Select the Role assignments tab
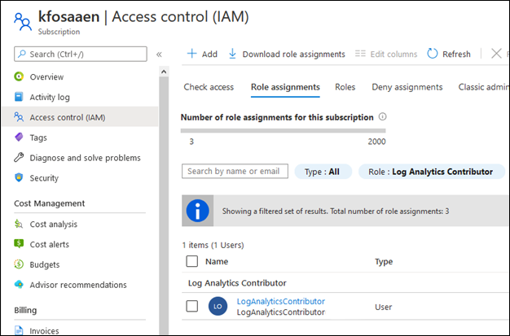The height and width of the screenshot is (336, 510). [285, 87]
